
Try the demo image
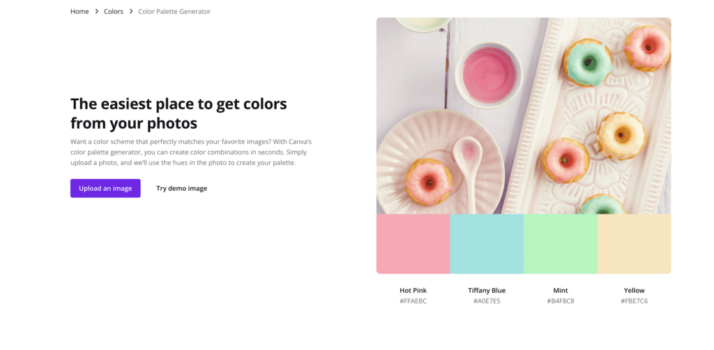182,188
